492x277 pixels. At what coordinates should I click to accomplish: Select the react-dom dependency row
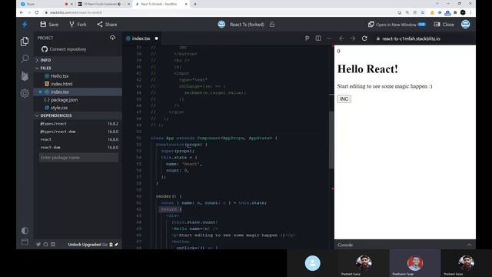pyautogui.click(x=78, y=147)
